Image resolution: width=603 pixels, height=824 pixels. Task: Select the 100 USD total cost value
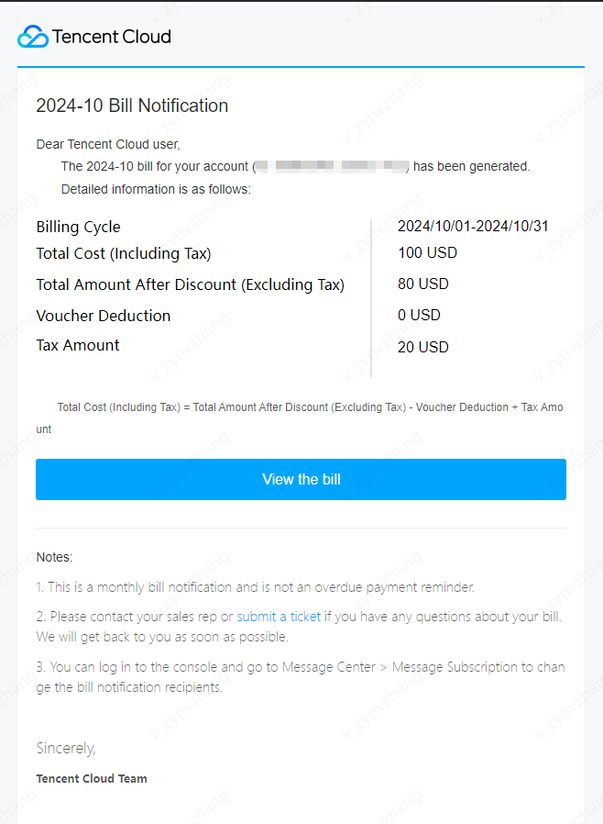pyautogui.click(x=427, y=252)
